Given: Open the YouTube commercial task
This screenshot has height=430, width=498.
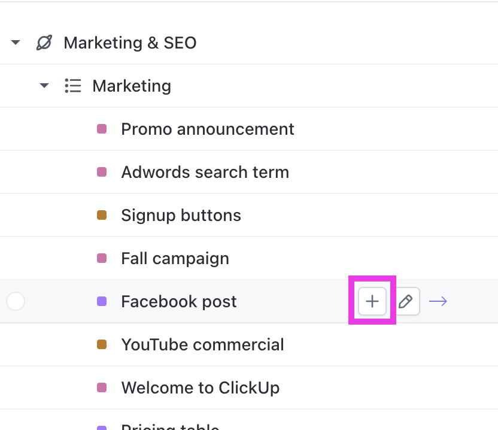Looking at the screenshot, I should (x=202, y=344).
